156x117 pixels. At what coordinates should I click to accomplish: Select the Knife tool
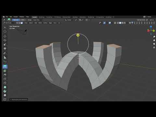[x=5, y=83]
